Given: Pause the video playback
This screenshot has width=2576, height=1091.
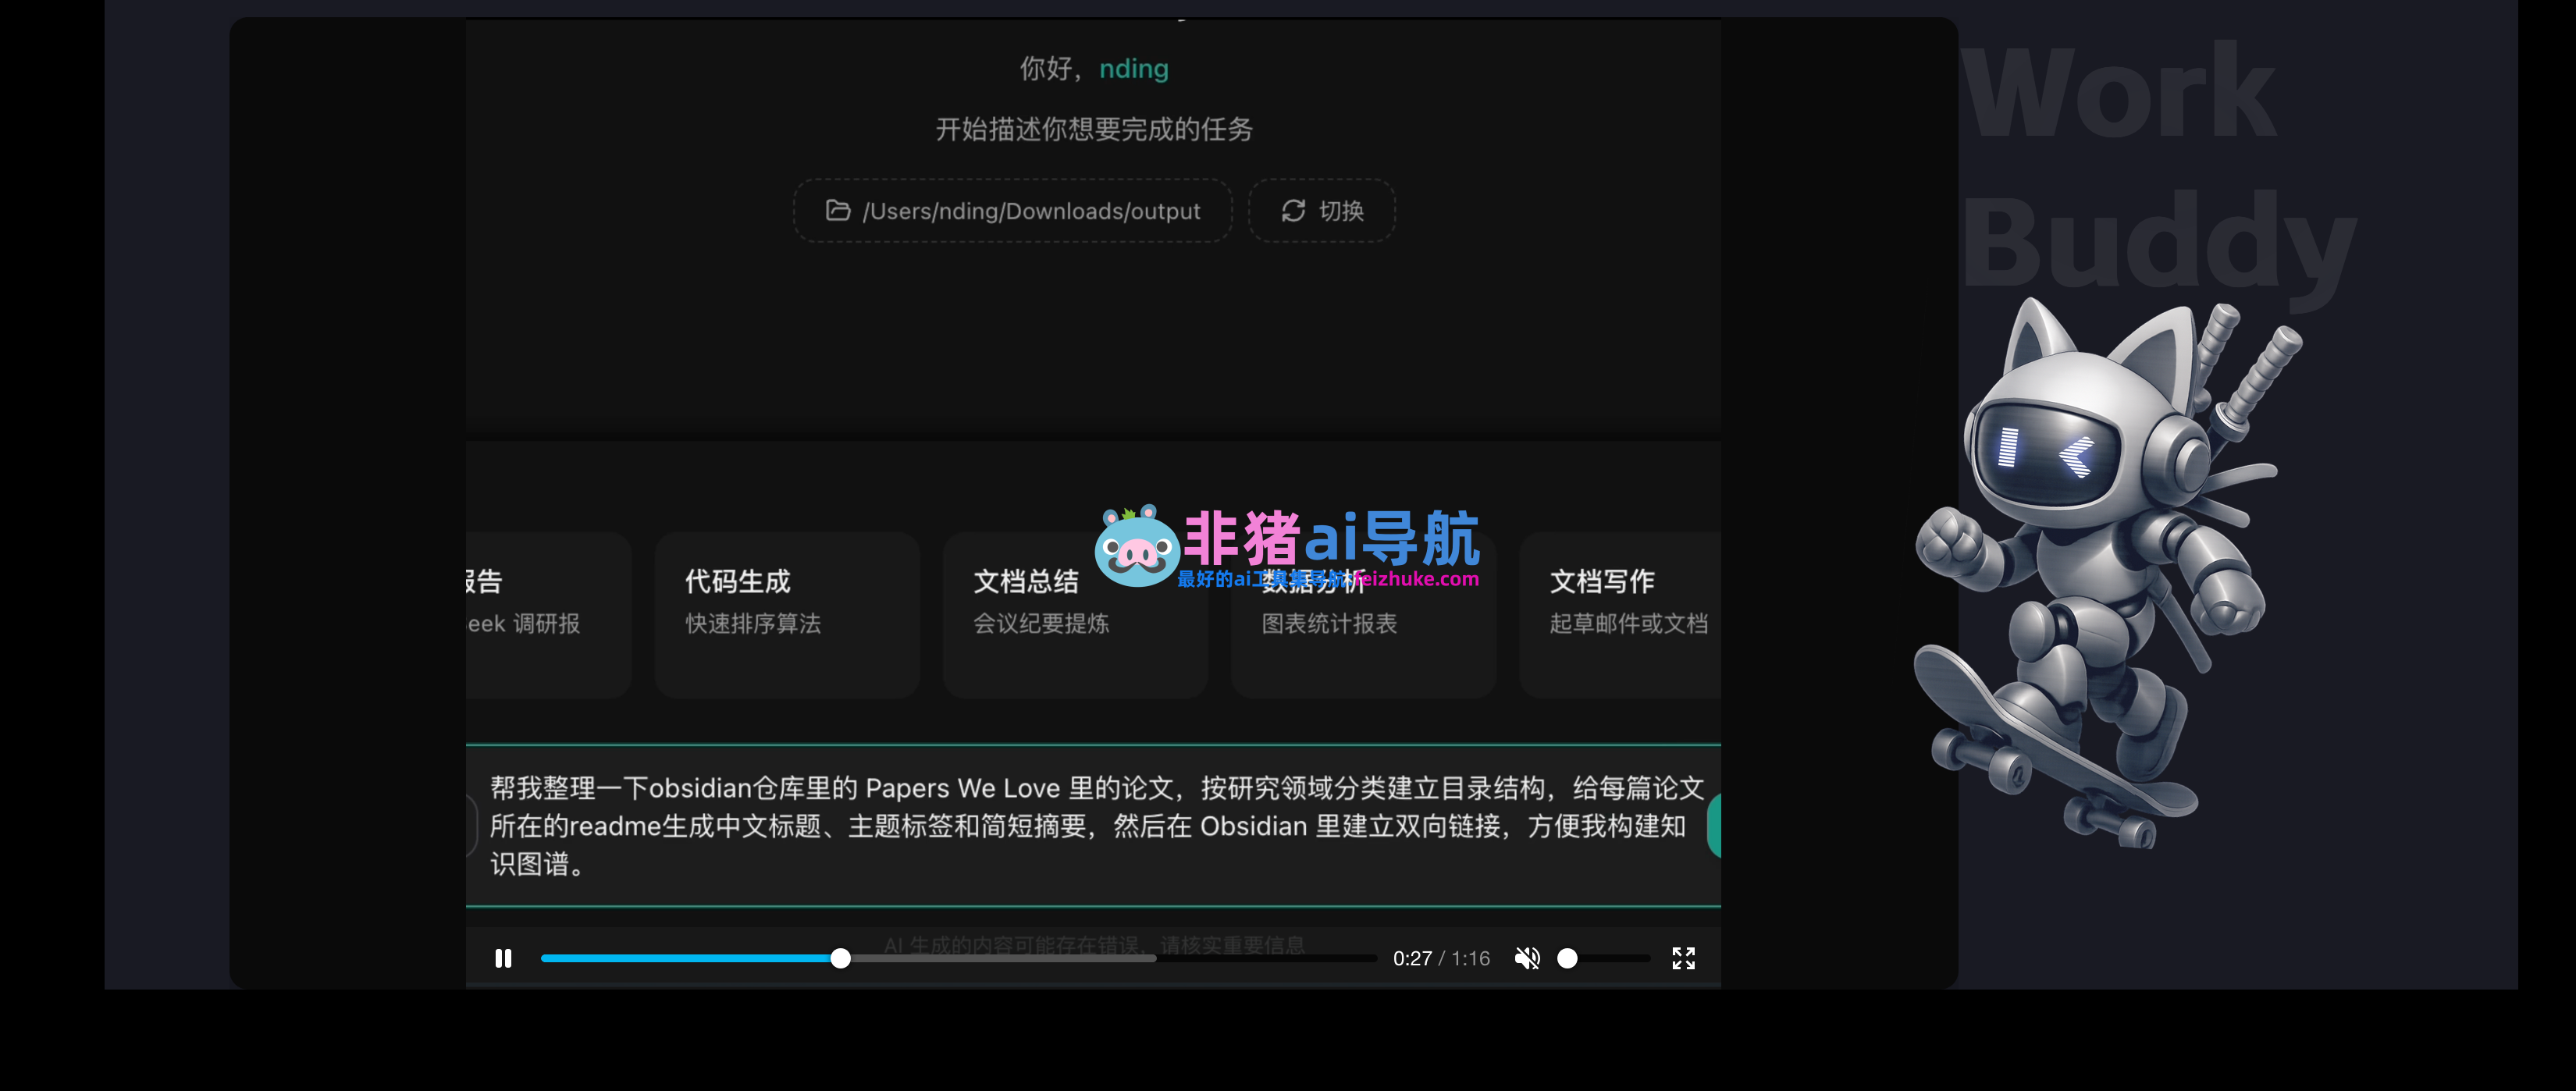Looking at the screenshot, I should tap(503, 958).
